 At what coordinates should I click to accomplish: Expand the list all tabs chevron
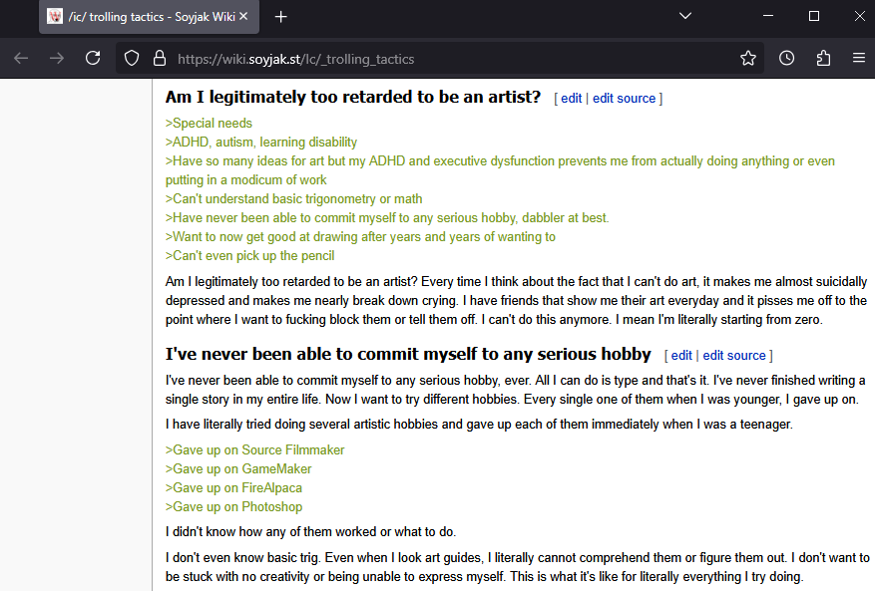pyautogui.click(x=685, y=16)
